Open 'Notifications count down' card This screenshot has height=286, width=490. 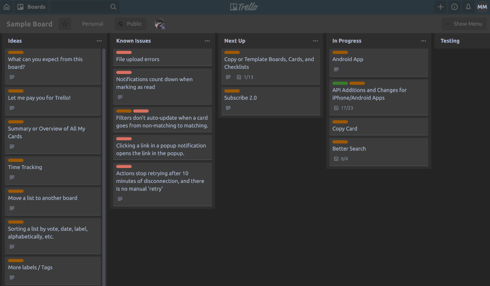(162, 86)
